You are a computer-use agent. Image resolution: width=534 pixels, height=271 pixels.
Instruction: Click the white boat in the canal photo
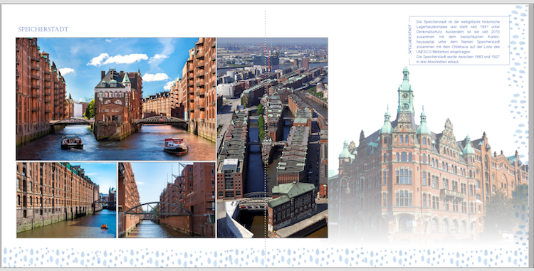pos(175,146)
